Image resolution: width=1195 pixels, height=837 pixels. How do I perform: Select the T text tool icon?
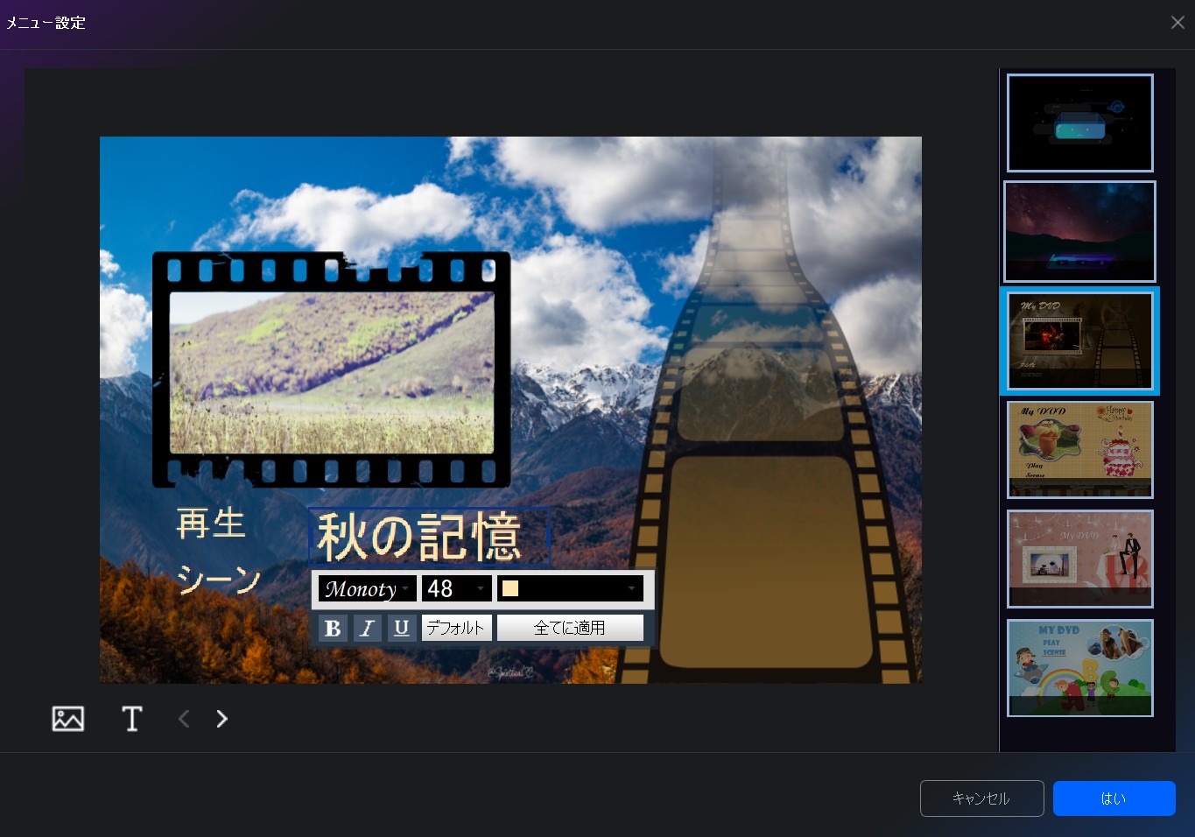[132, 719]
